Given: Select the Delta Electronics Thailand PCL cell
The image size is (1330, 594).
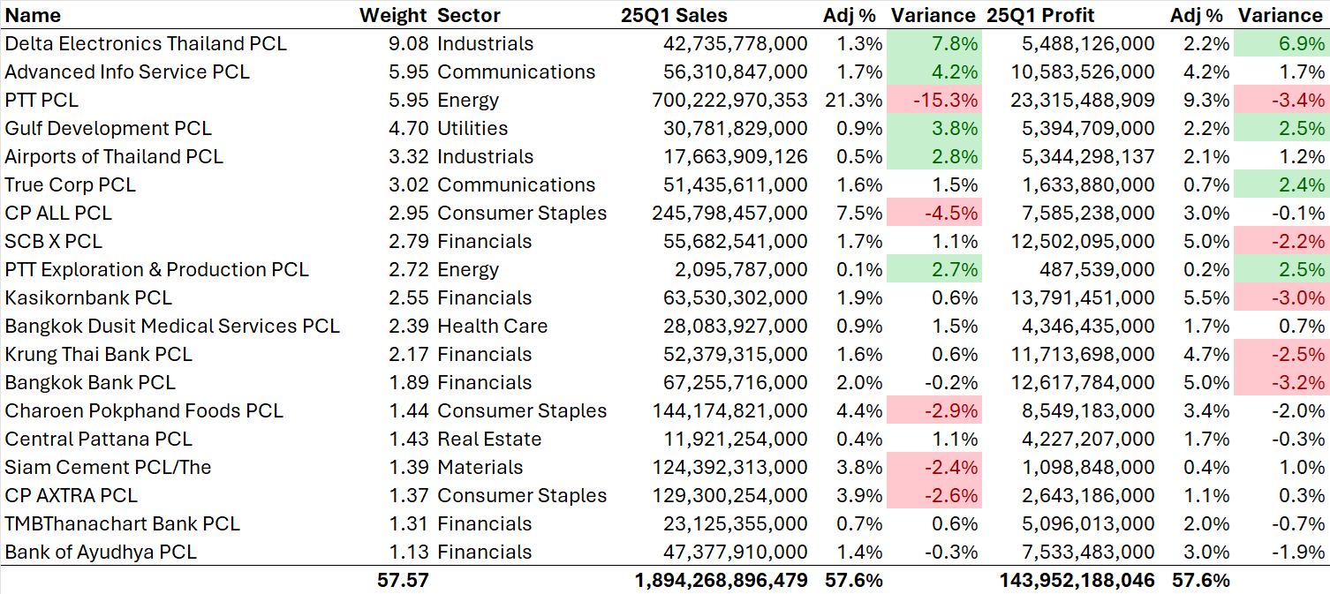Looking at the screenshot, I should (x=146, y=43).
